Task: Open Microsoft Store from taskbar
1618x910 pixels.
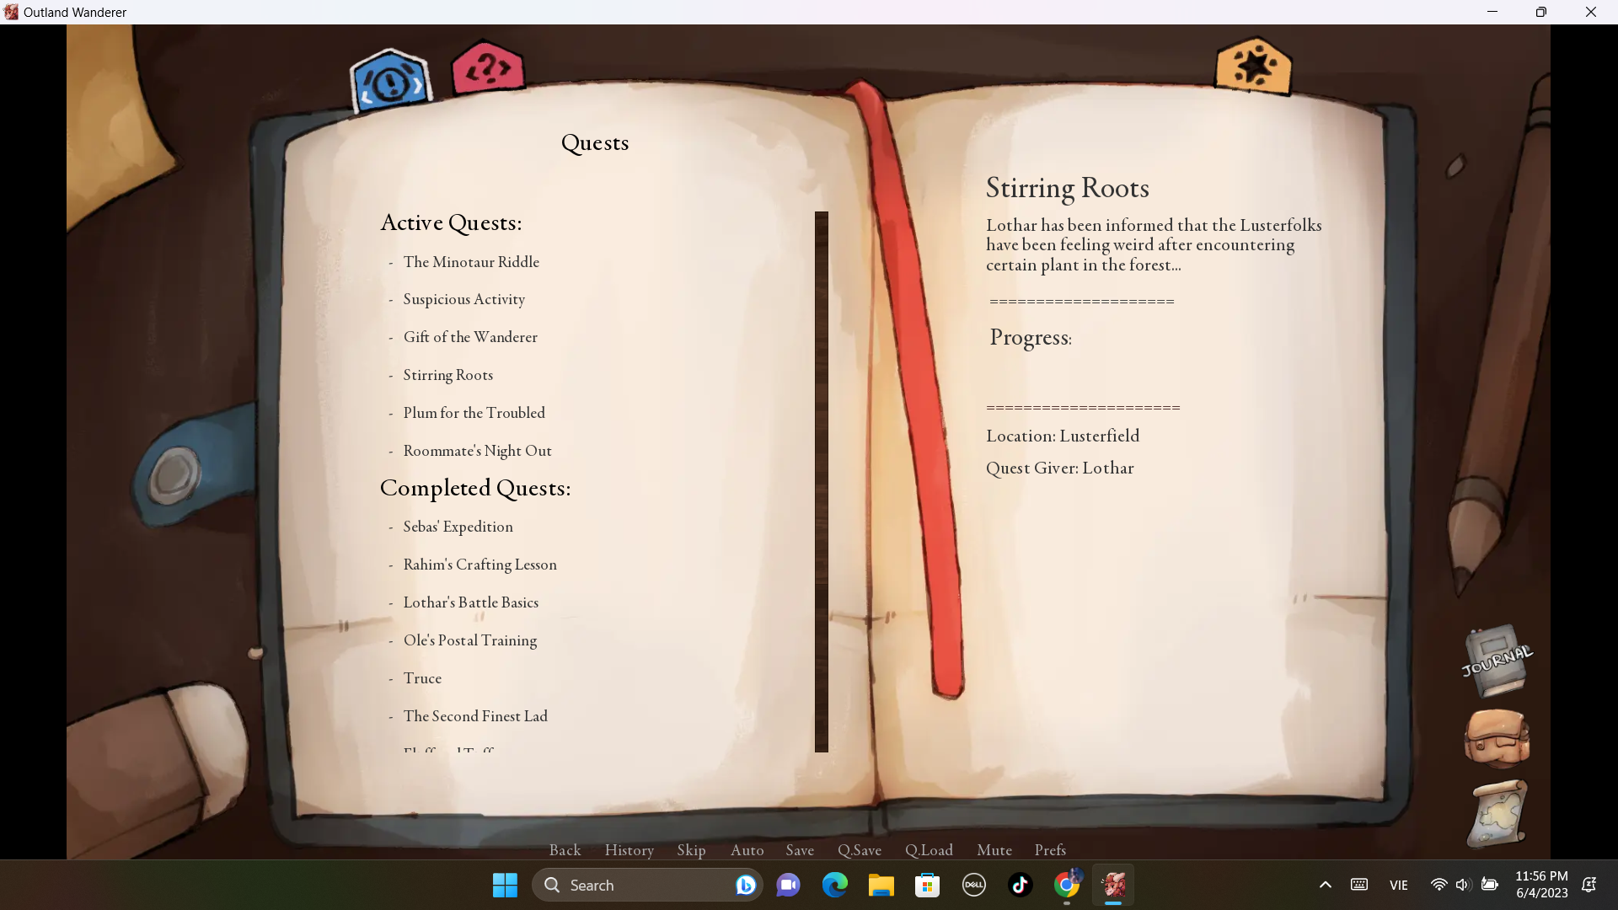Action: point(927,885)
